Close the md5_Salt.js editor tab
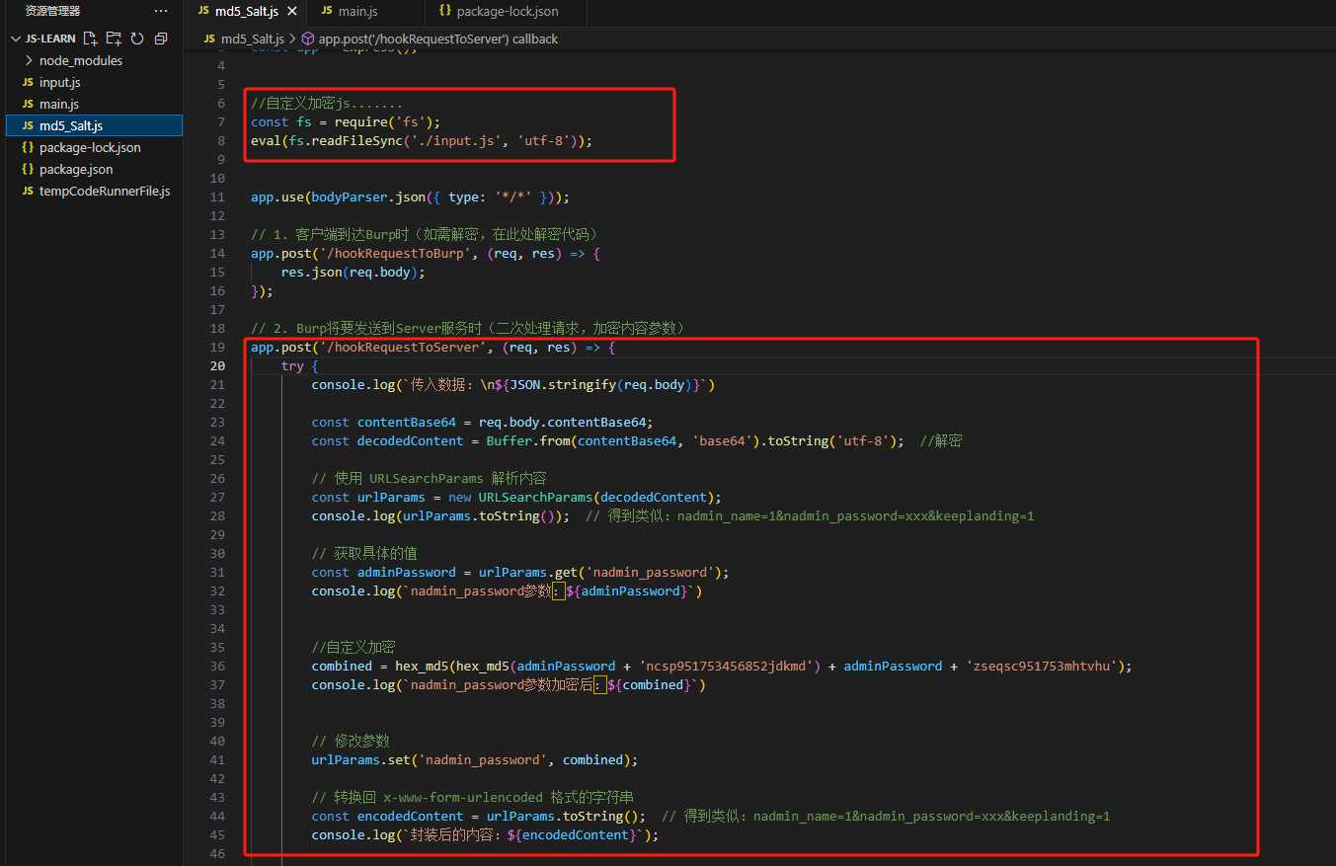1336x866 pixels. click(292, 12)
